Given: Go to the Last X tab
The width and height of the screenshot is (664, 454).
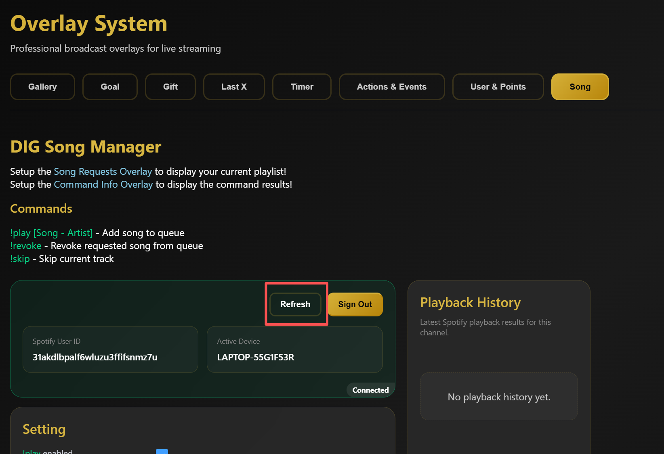Looking at the screenshot, I should coord(234,87).
